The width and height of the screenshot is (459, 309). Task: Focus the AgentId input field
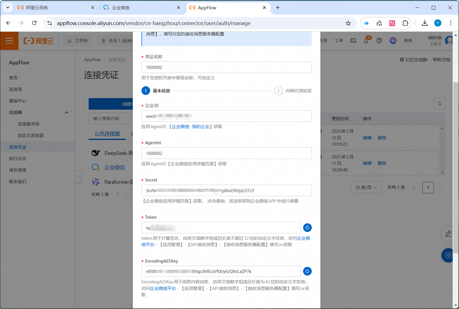226,153
